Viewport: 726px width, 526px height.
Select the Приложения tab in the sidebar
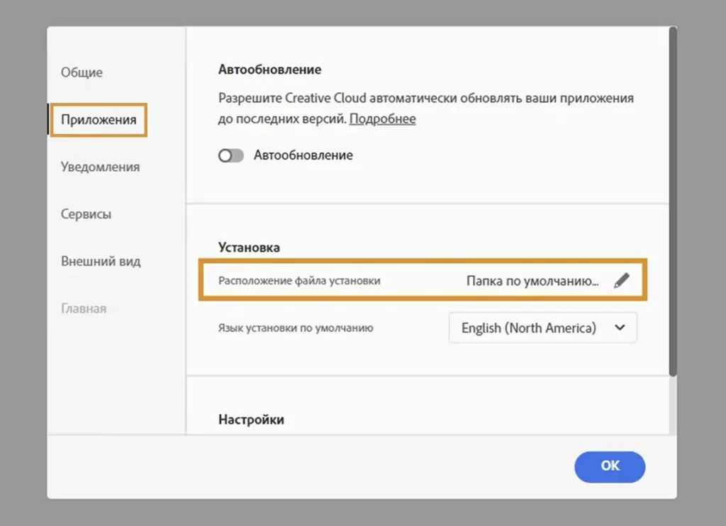pos(98,119)
